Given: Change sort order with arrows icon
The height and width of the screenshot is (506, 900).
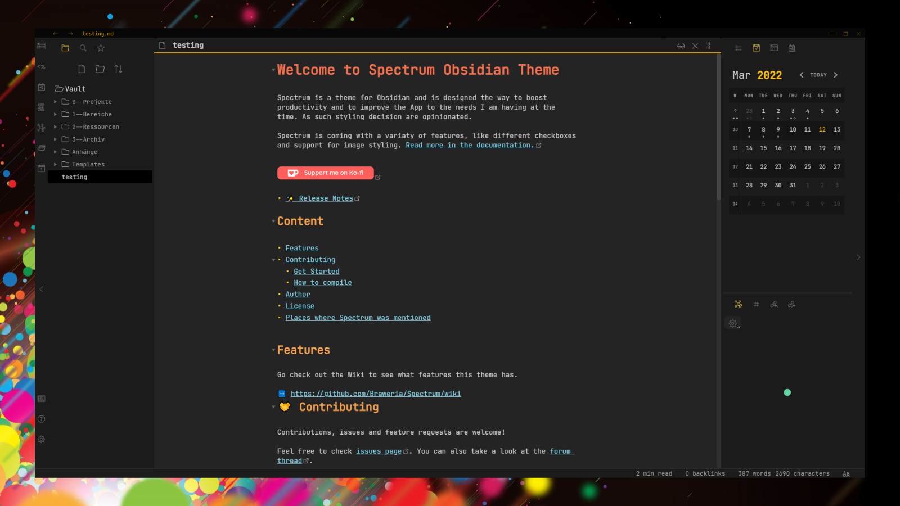Looking at the screenshot, I should 118,69.
